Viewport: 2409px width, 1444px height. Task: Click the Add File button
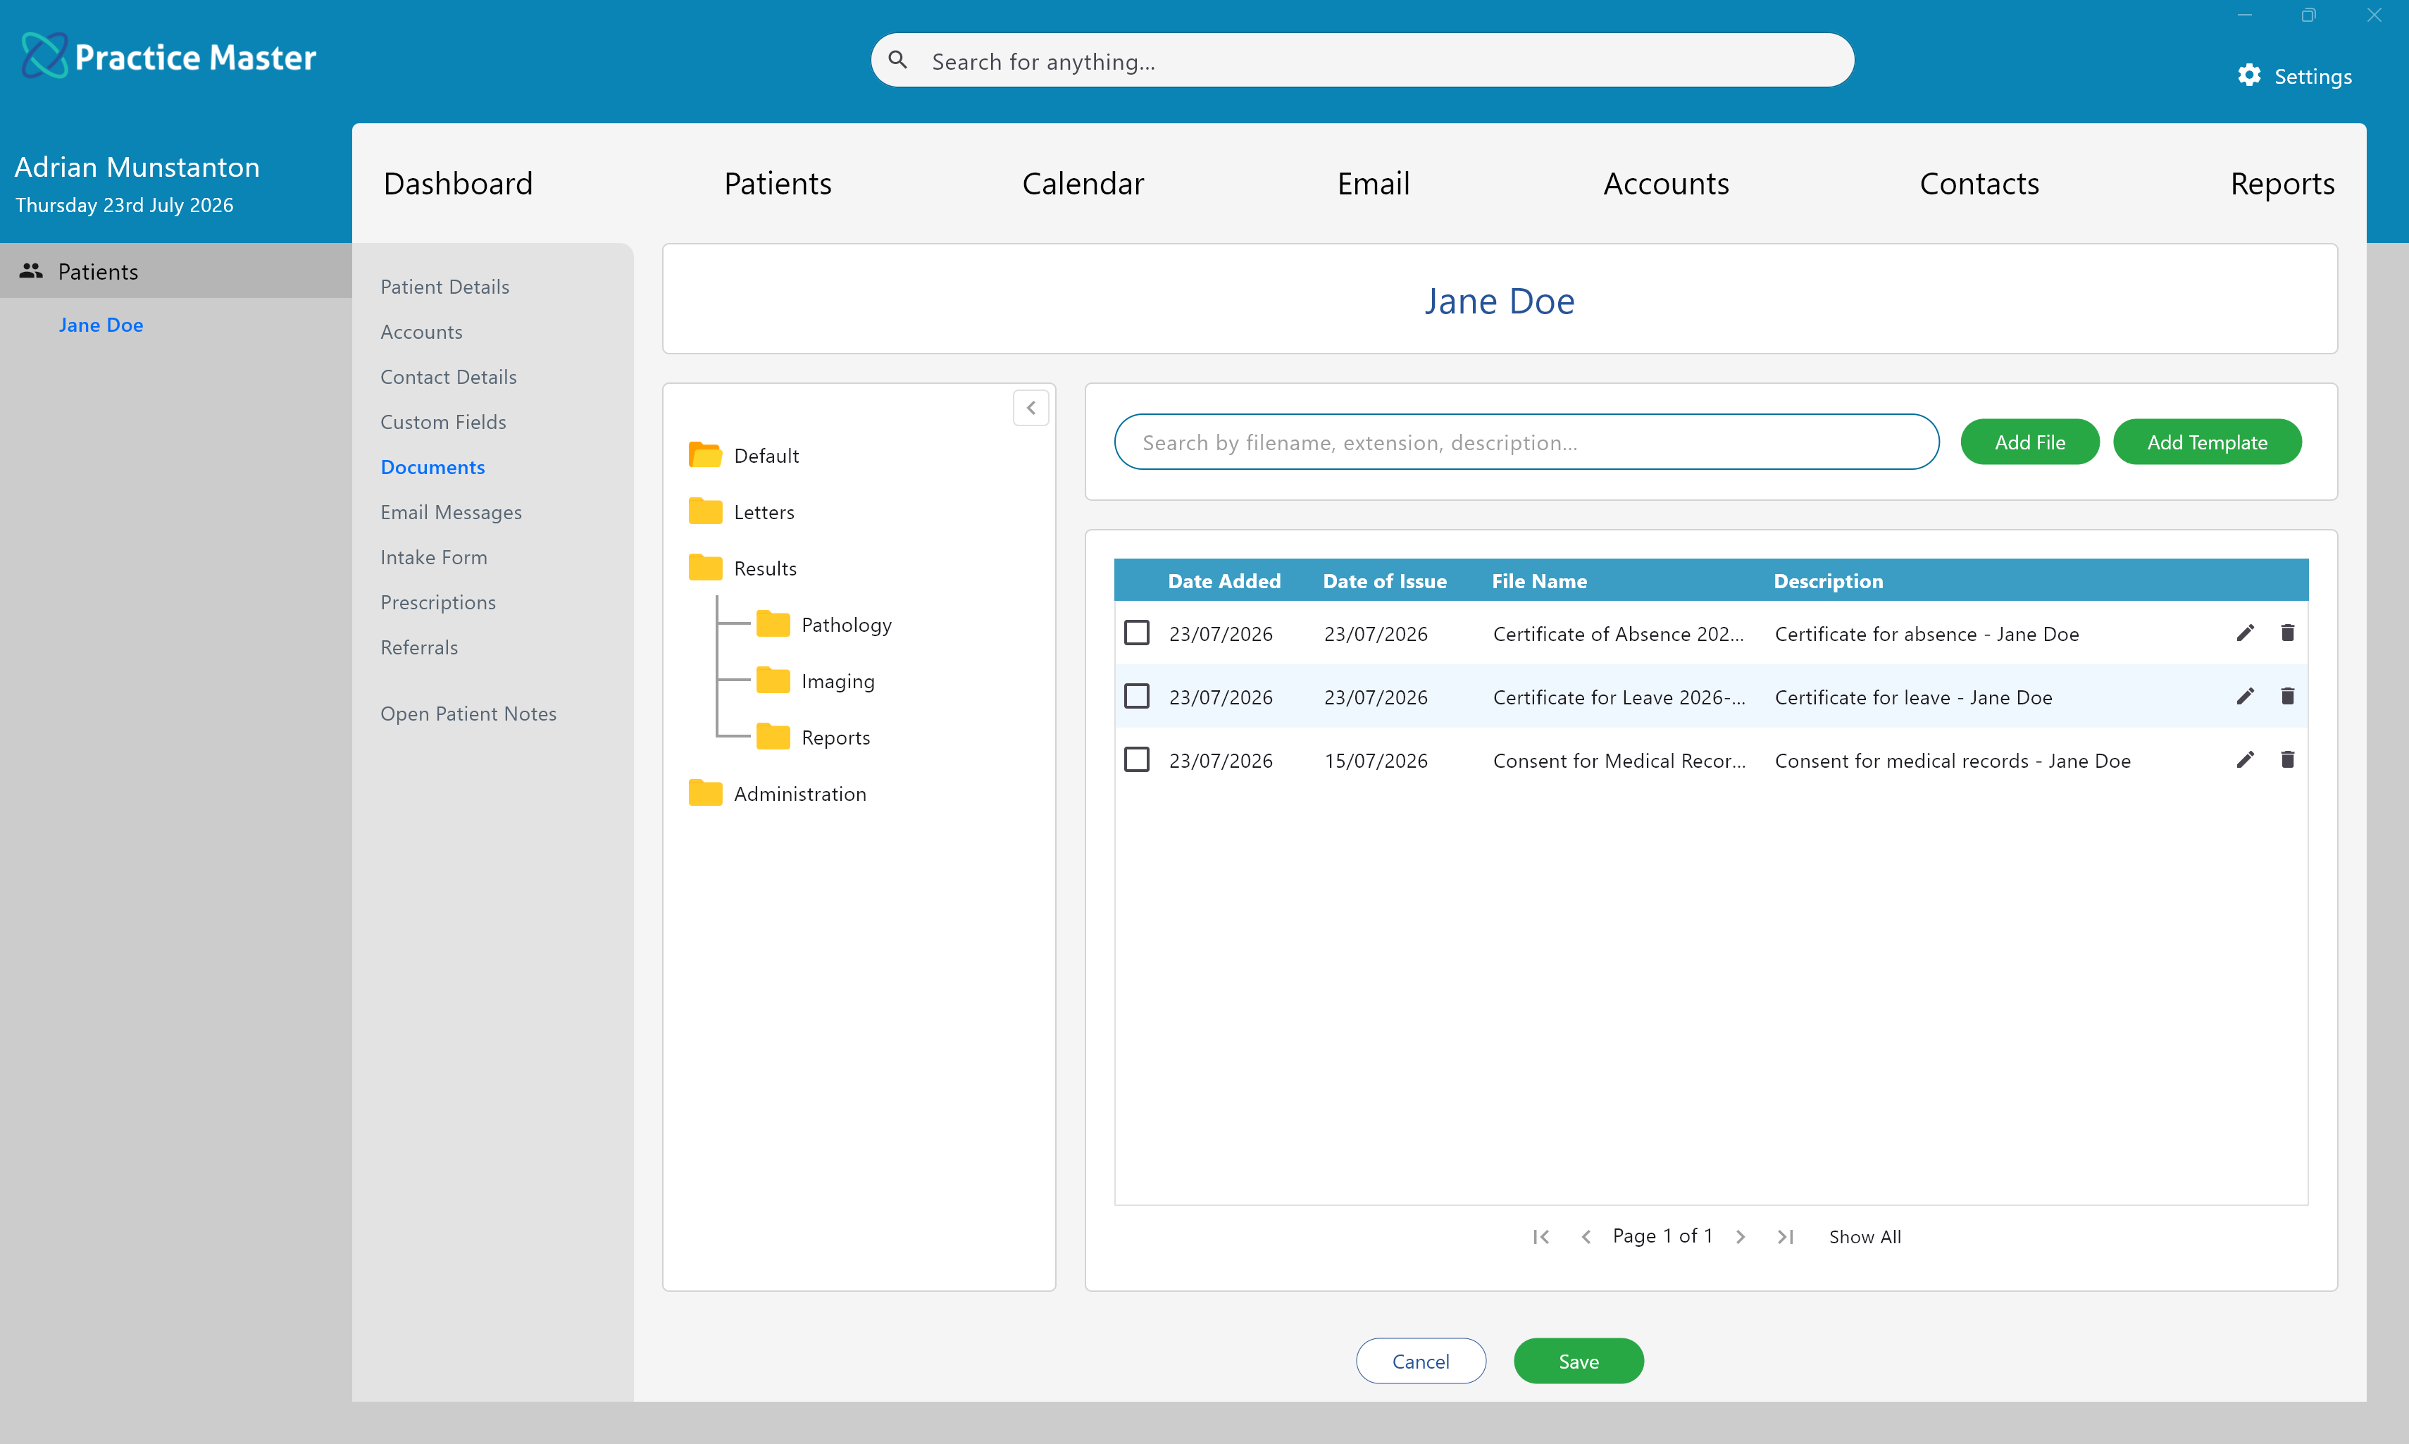pyautogui.click(x=2029, y=442)
